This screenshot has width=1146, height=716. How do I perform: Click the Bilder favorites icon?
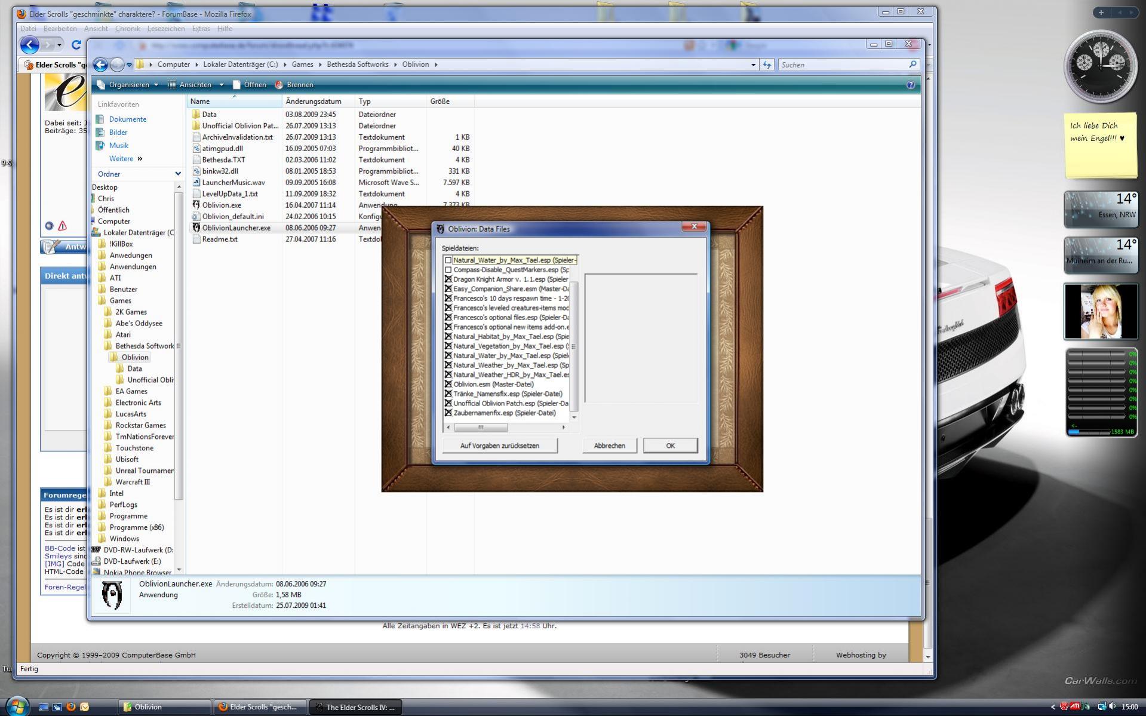[x=100, y=132]
